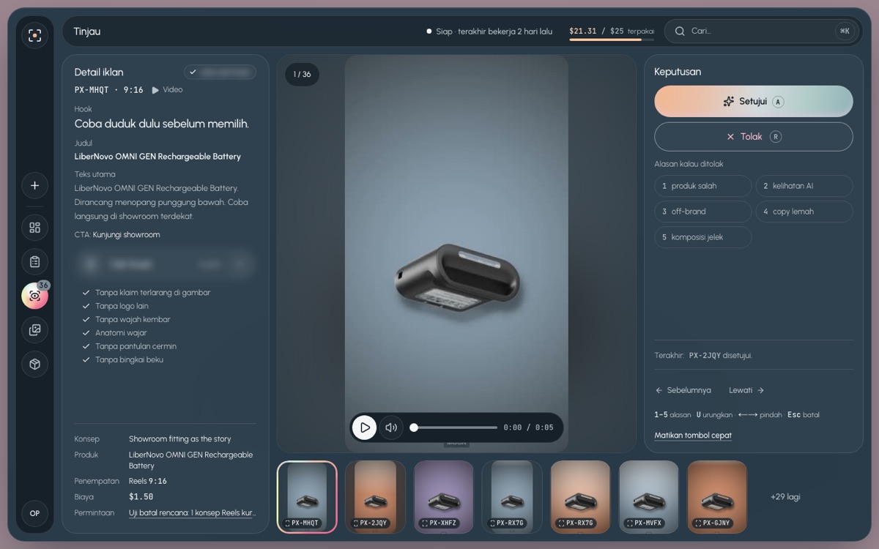Pick the "komposisi jelek" rejection reason

click(702, 237)
